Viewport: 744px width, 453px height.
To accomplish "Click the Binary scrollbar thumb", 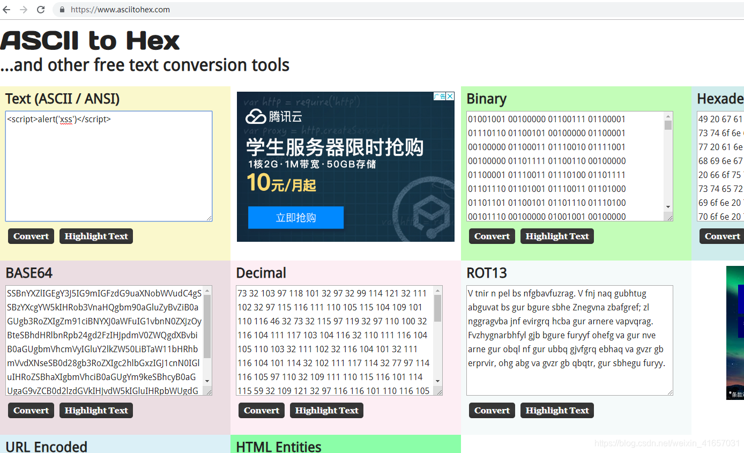I will pyautogui.click(x=668, y=125).
